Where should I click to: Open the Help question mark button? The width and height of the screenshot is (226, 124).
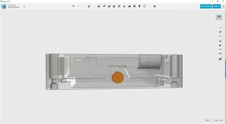(223, 6)
